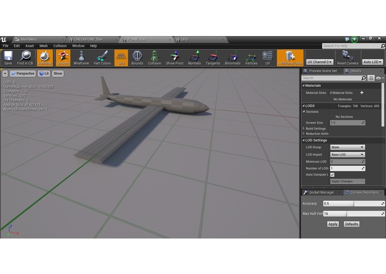Screen dimensions: 386x274
Task: Click Apply in Convex Decomposition panel
Action: (333, 224)
